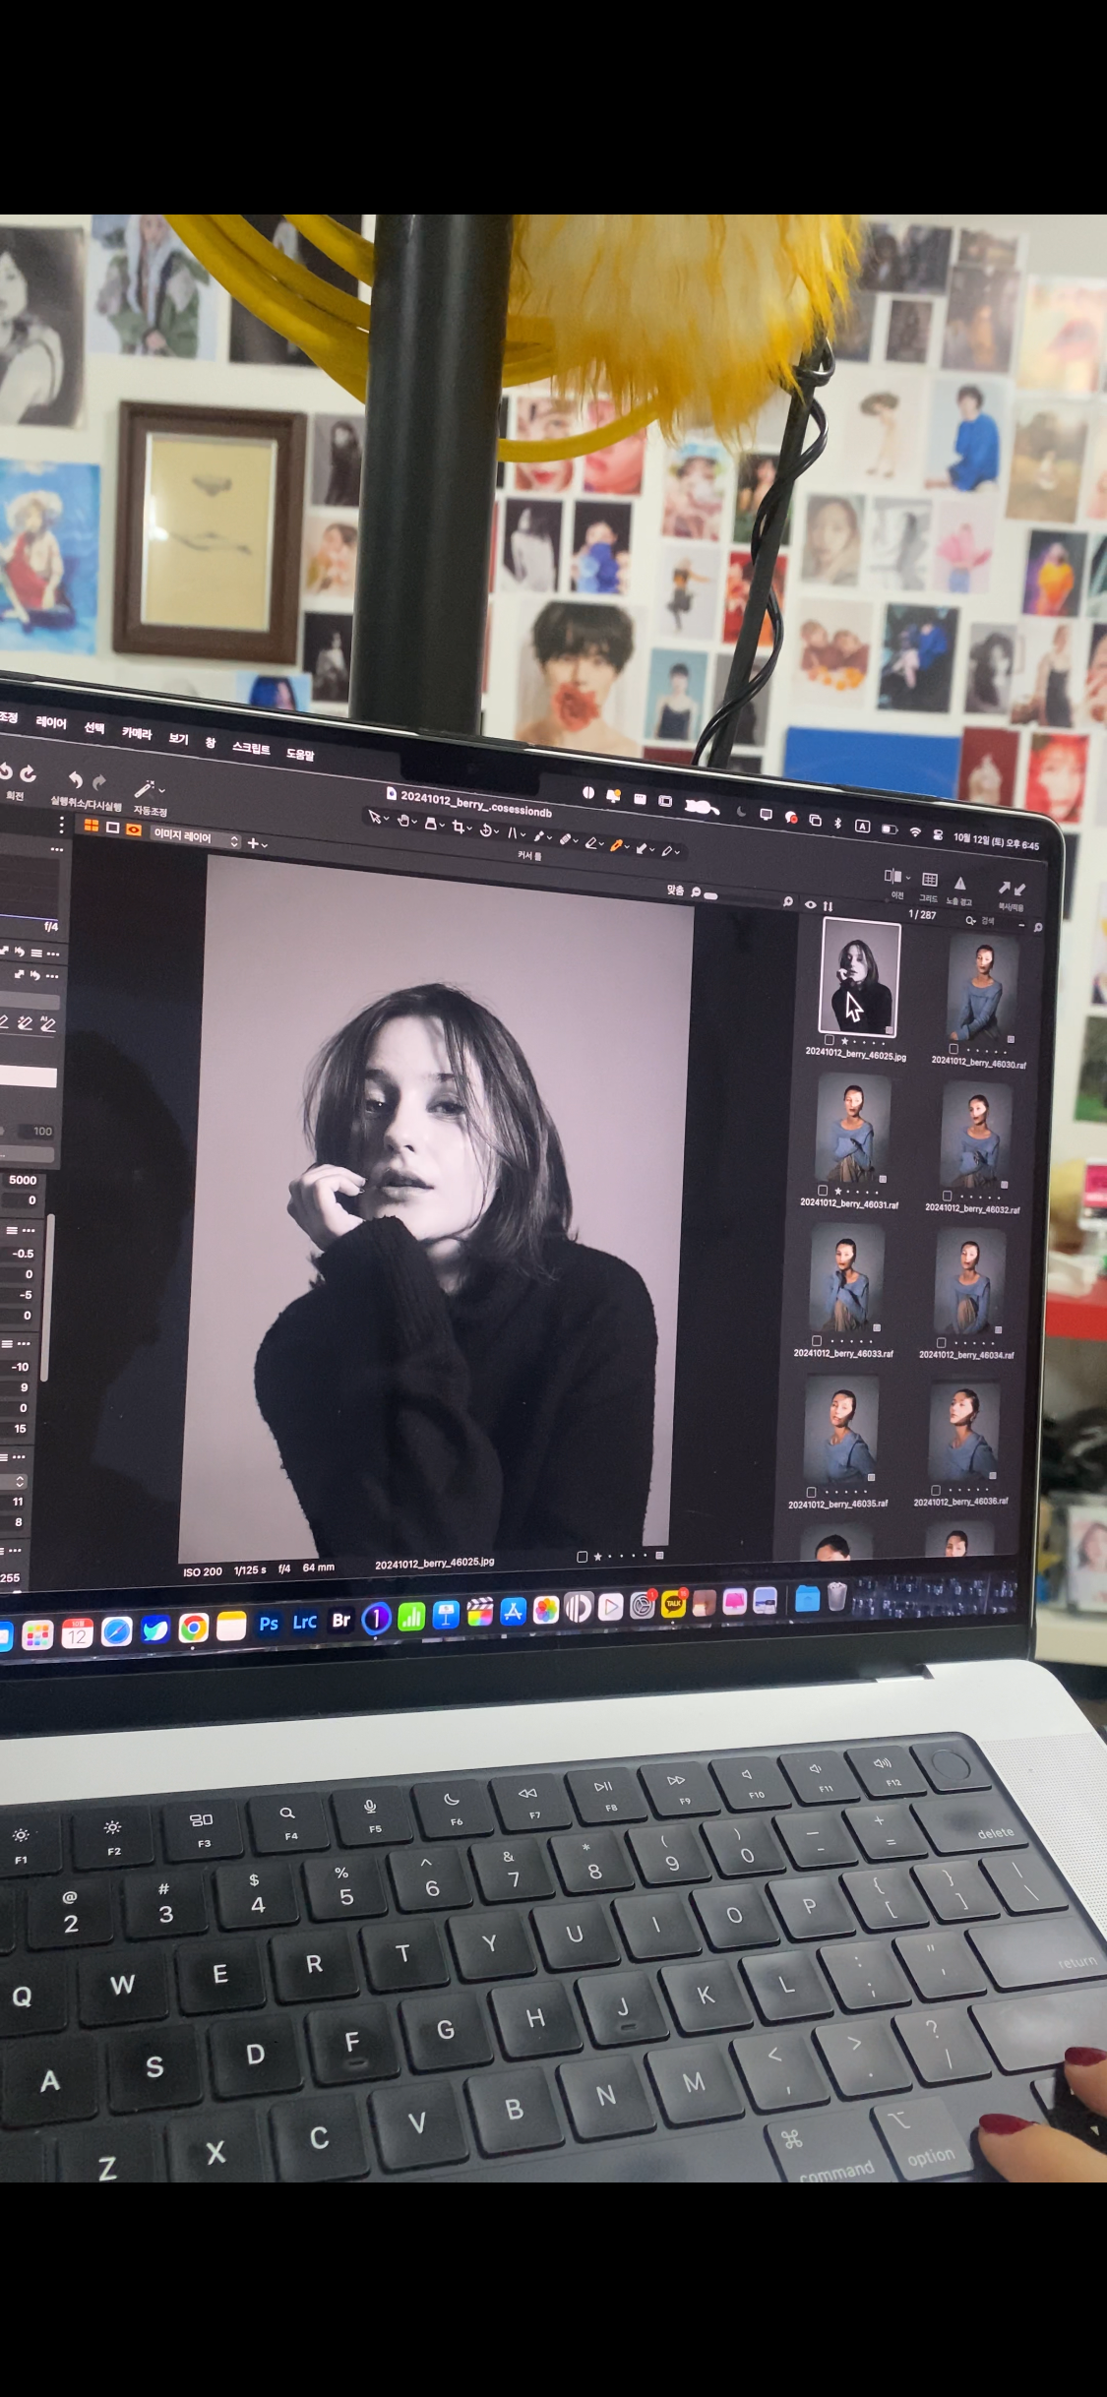Click the mask-view orange eye button

[134, 830]
